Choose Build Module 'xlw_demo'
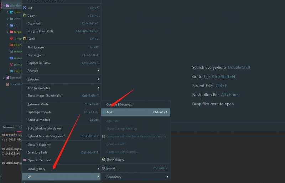The image size is (285, 183). 61,129
